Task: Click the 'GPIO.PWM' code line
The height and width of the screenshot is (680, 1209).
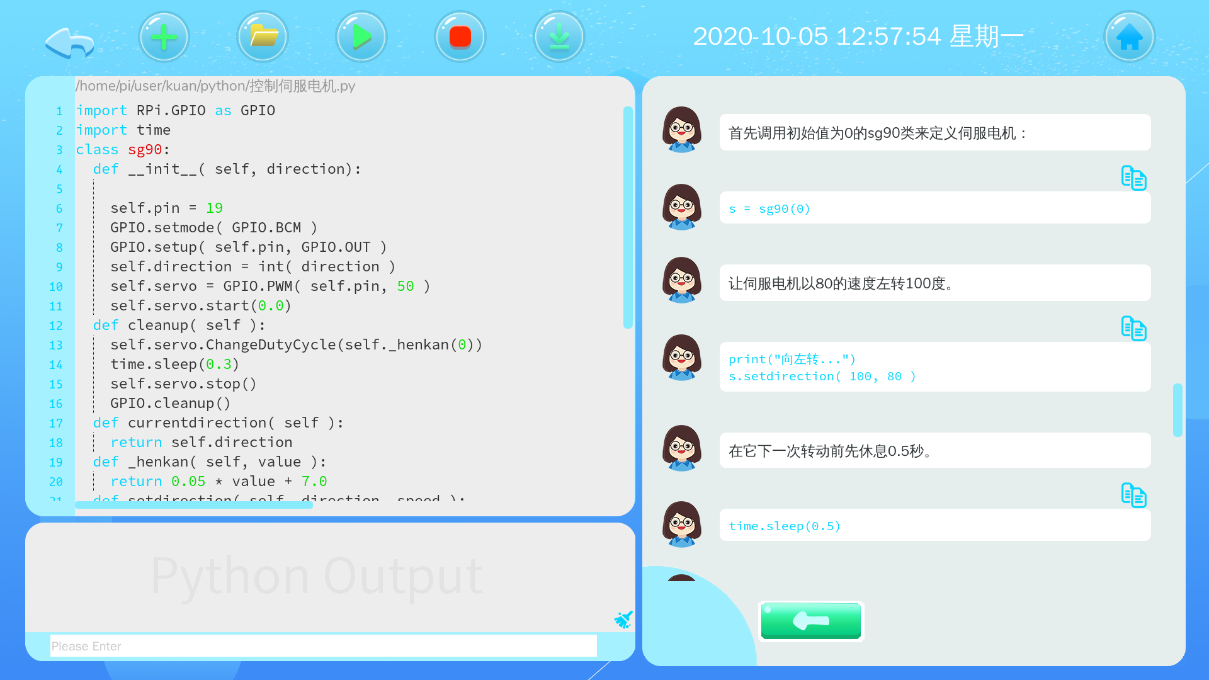Action: pos(271,286)
